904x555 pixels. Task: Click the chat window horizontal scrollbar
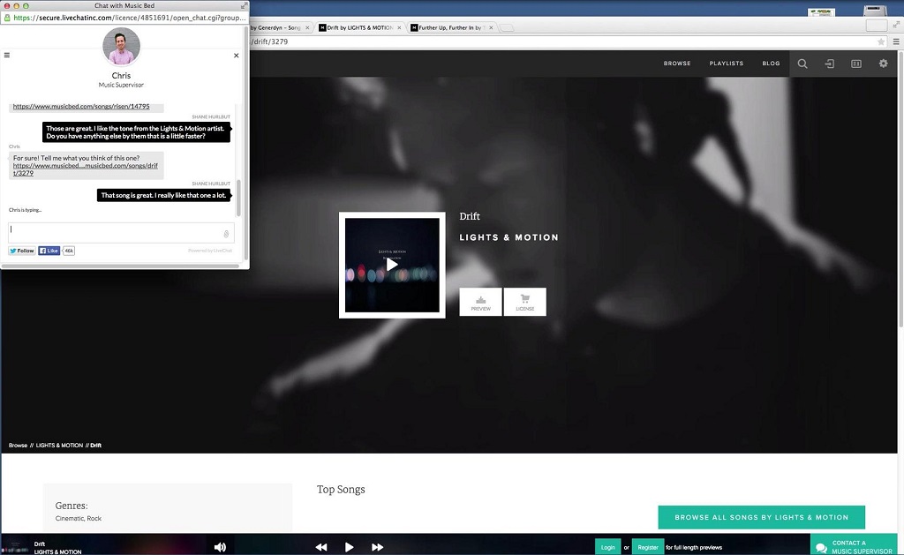(x=120, y=266)
